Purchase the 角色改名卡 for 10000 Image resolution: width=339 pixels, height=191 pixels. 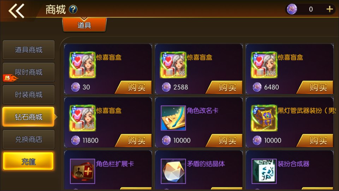[225, 141]
